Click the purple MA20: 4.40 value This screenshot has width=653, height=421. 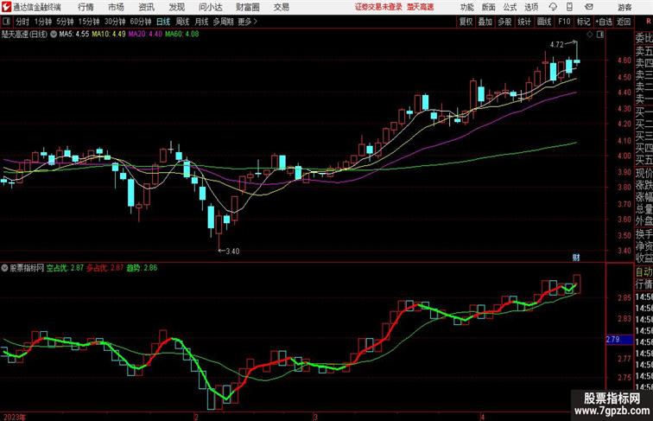pos(145,35)
